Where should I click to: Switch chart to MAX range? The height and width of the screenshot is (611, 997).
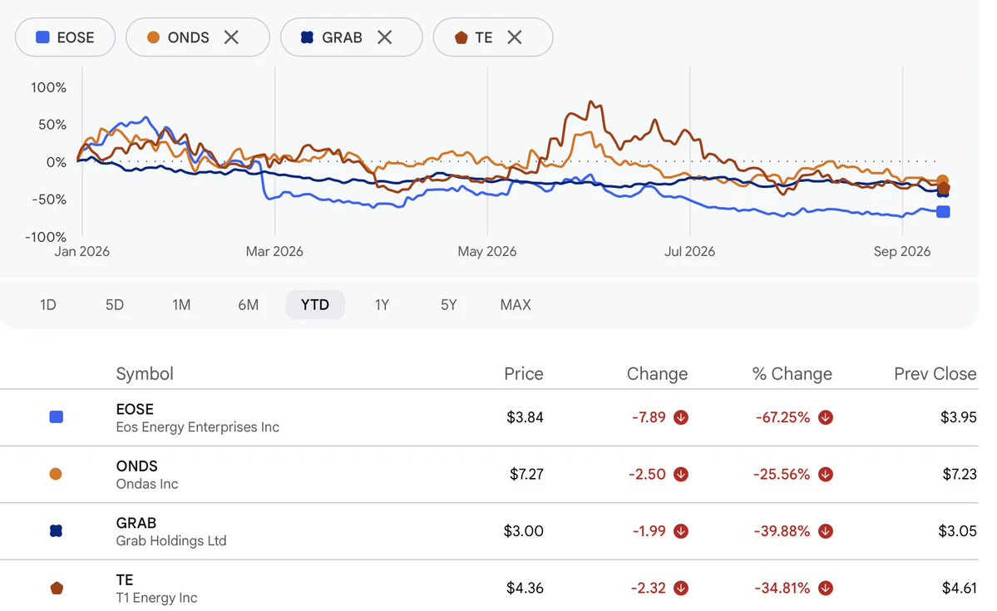(x=516, y=304)
